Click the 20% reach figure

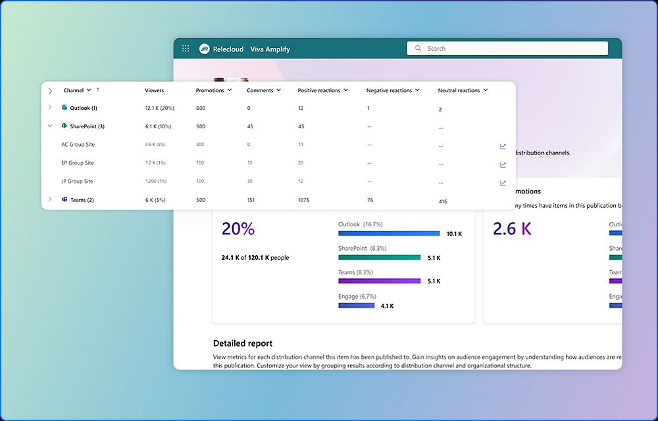tap(238, 229)
